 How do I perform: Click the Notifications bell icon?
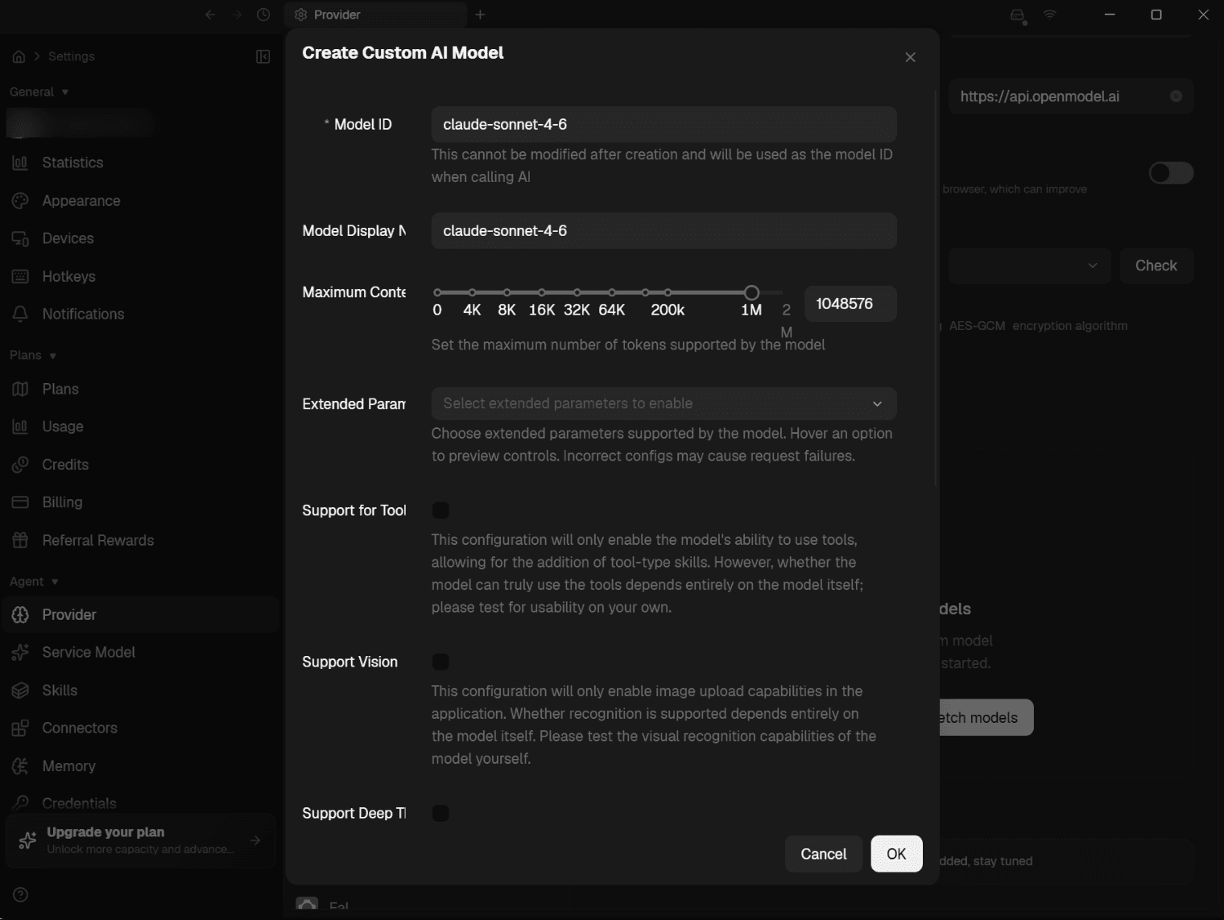pyautogui.click(x=20, y=314)
